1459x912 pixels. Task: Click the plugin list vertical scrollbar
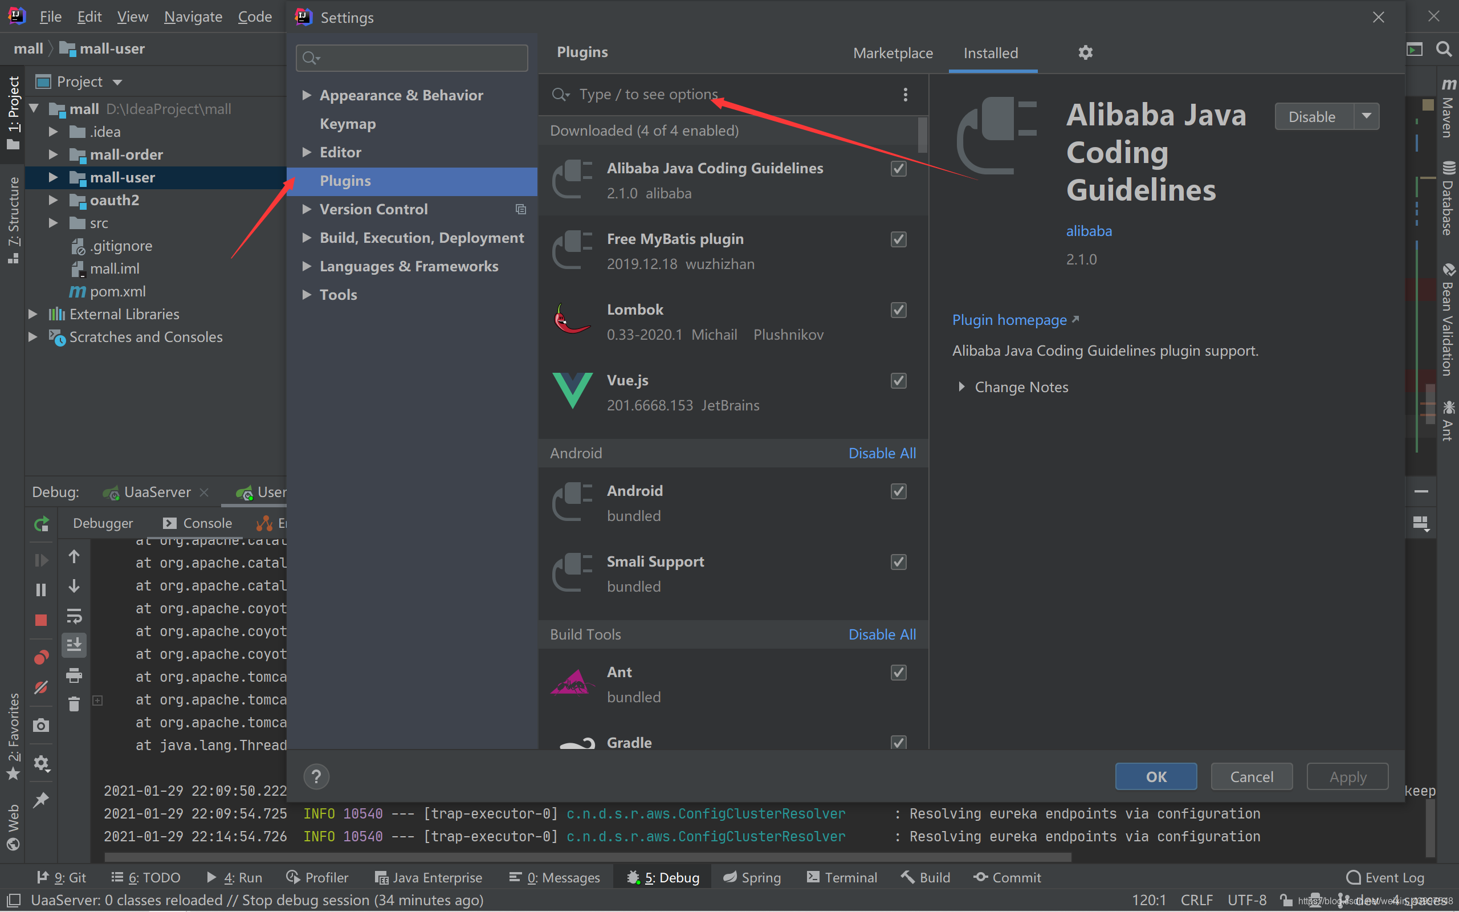pyautogui.click(x=923, y=135)
